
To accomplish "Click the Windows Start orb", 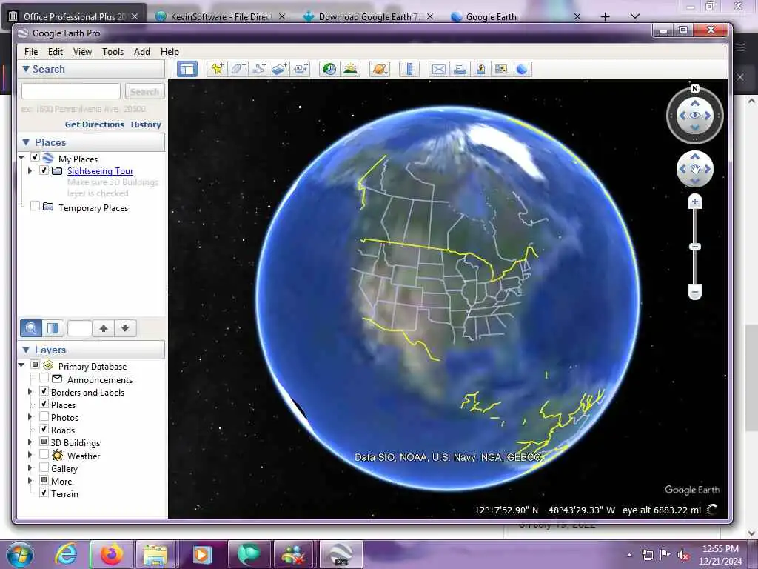I will coord(20,554).
